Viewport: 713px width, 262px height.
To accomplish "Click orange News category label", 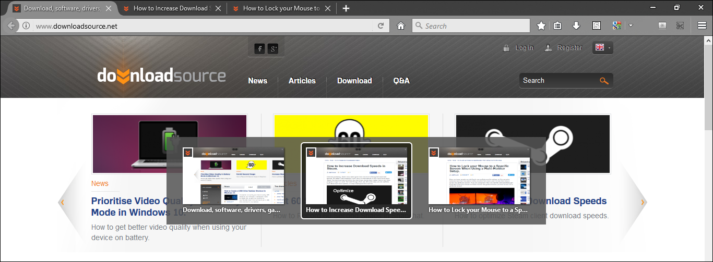I will click(x=100, y=183).
